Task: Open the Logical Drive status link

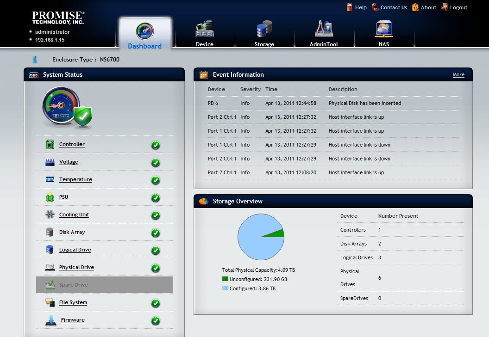Action: pos(75,250)
